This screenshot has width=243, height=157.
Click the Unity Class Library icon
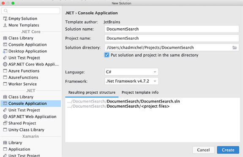pos(5,130)
